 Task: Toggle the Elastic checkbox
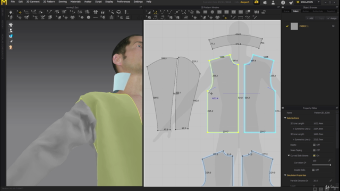pyautogui.click(x=314, y=145)
